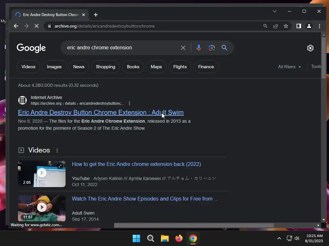This screenshot has height=246, width=329.
Task: Click the Internet Archive site name
Action: point(46,97)
